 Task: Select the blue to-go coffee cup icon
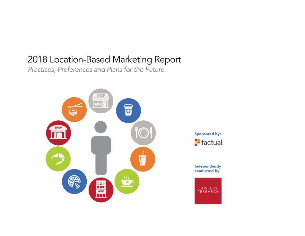(128, 110)
